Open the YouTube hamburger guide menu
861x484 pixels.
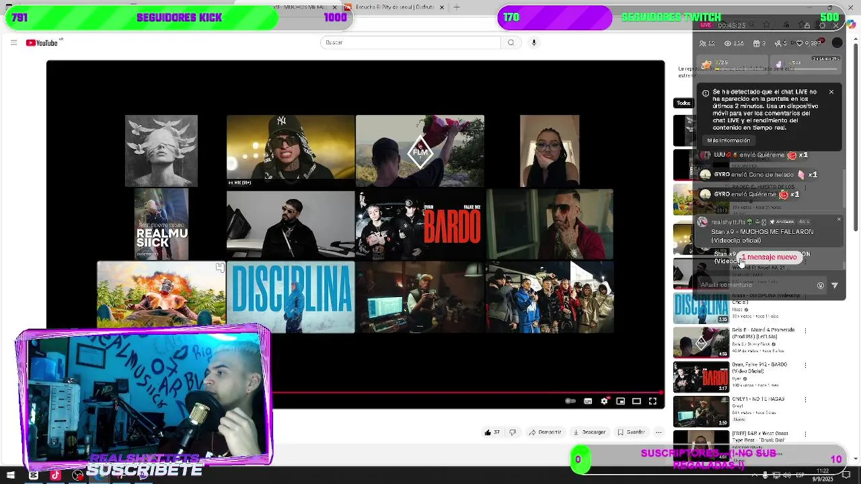[x=13, y=42]
